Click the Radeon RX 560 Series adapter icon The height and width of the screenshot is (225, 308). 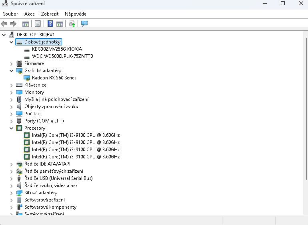(x=27, y=78)
